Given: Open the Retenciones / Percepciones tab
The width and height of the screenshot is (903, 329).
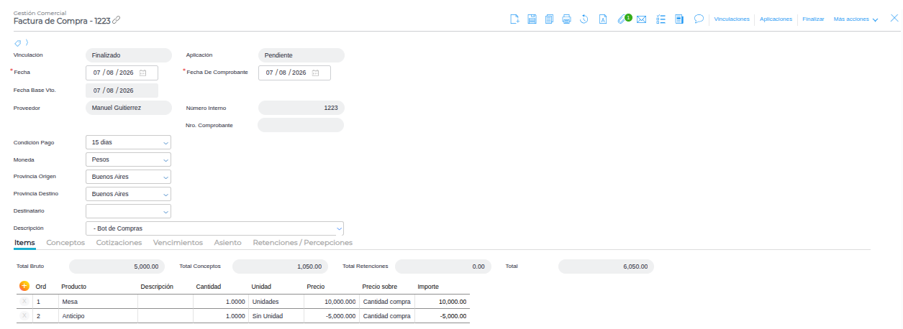Looking at the screenshot, I should click(x=303, y=243).
